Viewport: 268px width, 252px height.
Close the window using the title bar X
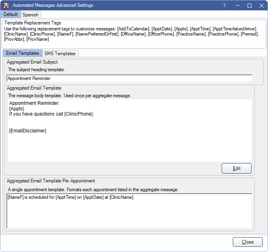point(260,5)
